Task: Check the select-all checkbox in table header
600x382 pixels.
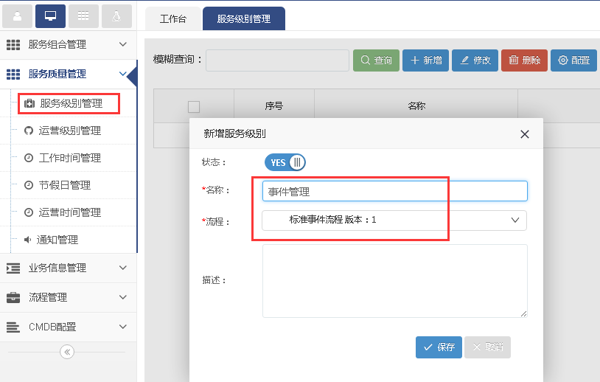Action: [194, 106]
